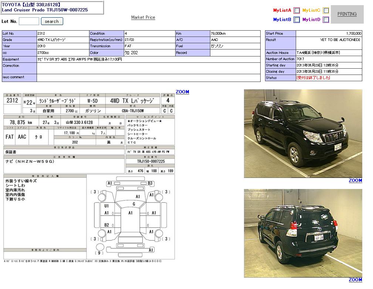Open the front view photo of Prado

click(x=303, y=133)
